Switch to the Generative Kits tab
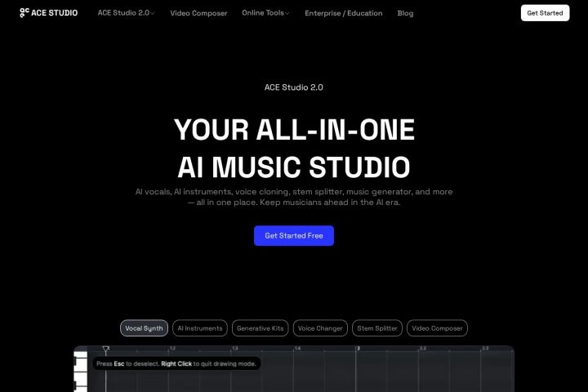 tap(261, 328)
